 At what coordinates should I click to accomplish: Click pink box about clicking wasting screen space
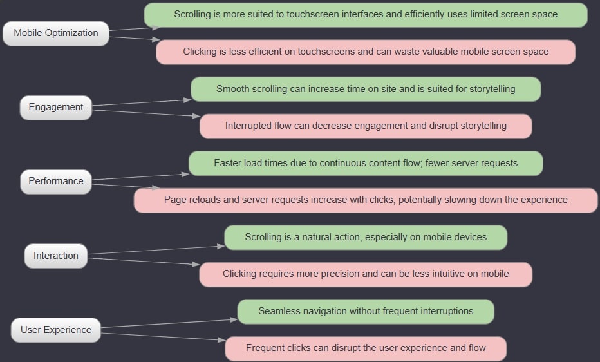[366, 52]
